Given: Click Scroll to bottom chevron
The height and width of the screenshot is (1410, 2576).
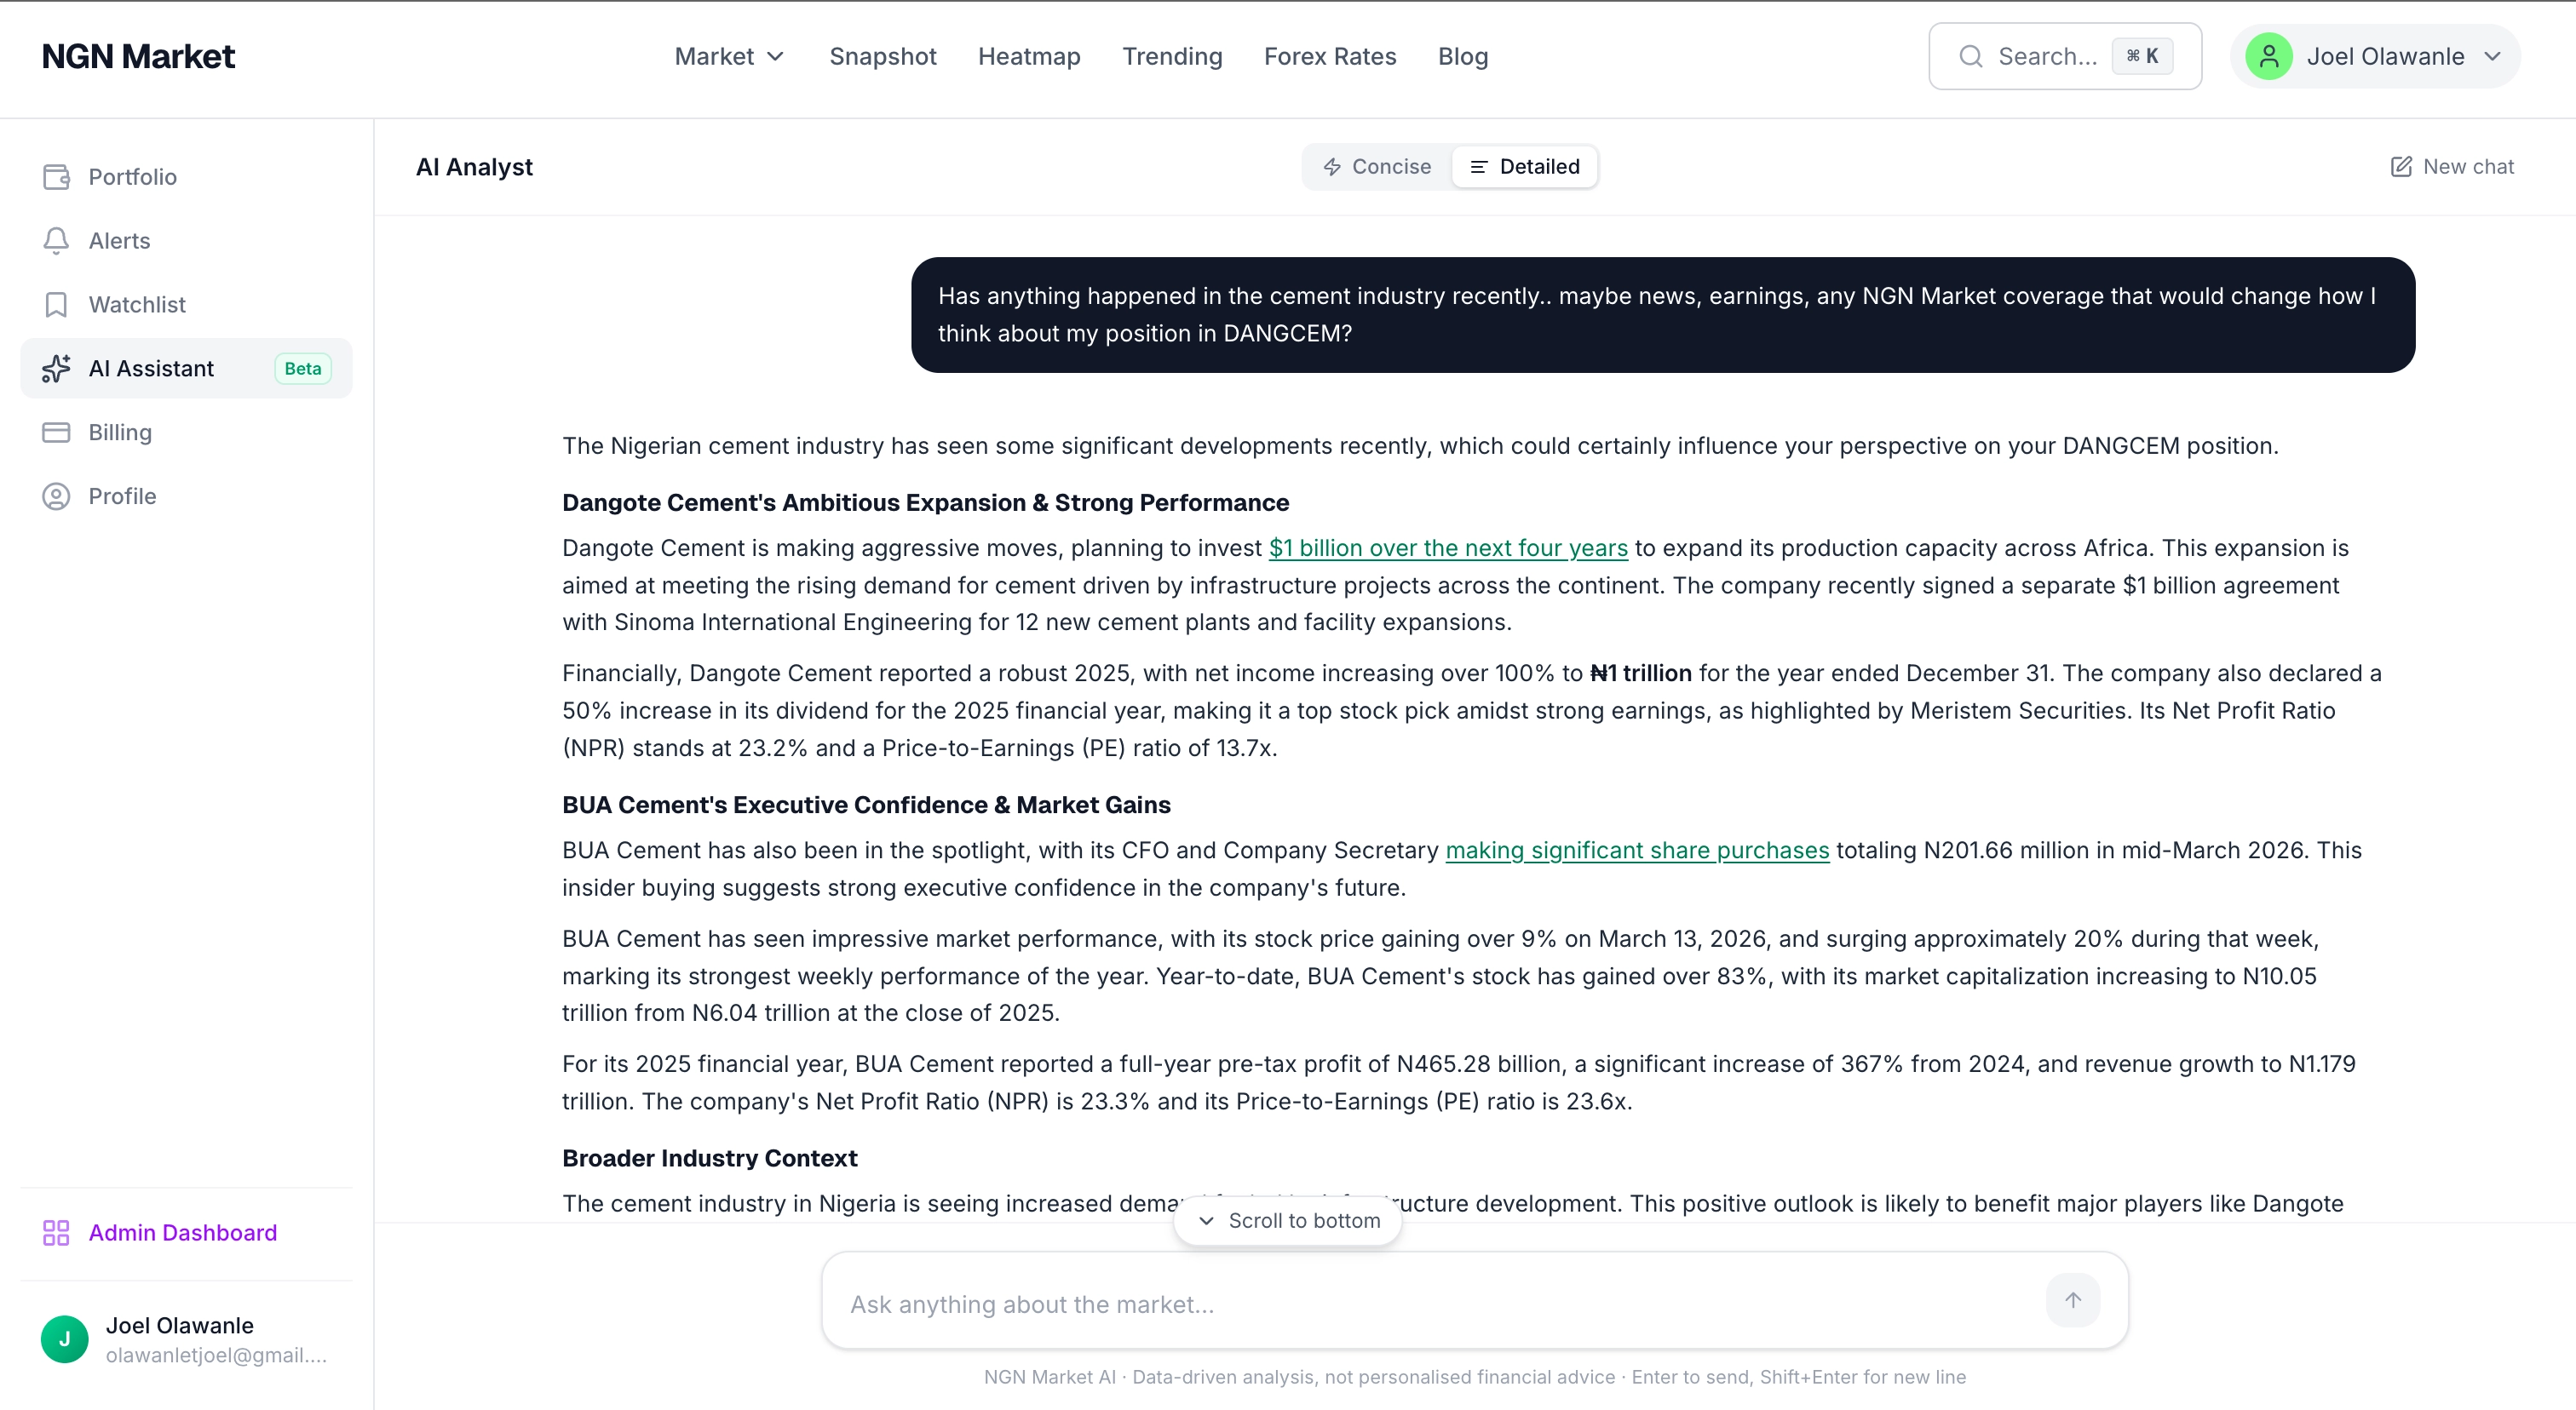Looking at the screenshot, I should [1207, 1220].
